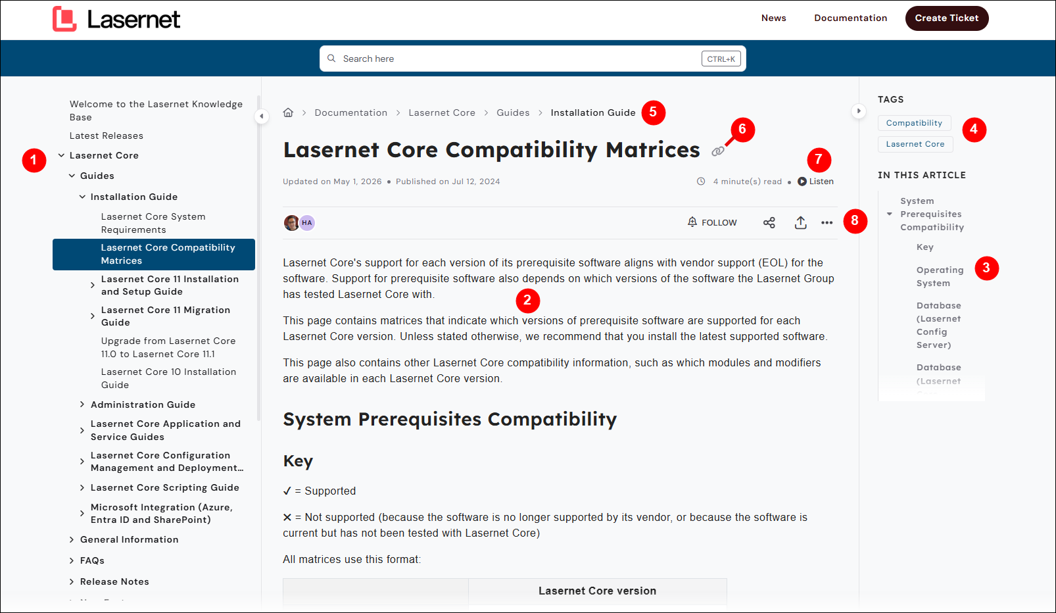The height and width of the screenshot is (613, 1056).
Task: Select Lasernet Core Compatibility Matrices item
Action: [x=154, y=255]
